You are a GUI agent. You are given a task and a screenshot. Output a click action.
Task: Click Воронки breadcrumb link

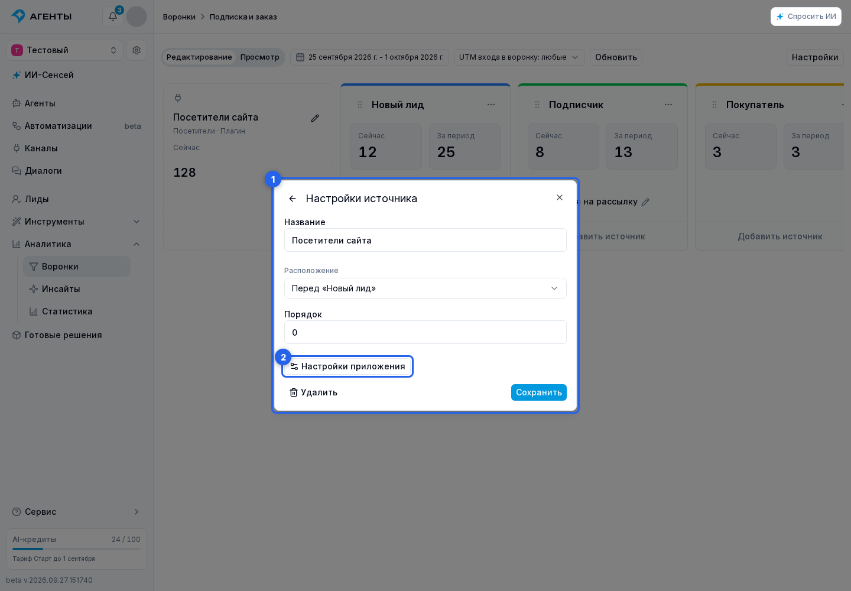(x=179, y=17)
